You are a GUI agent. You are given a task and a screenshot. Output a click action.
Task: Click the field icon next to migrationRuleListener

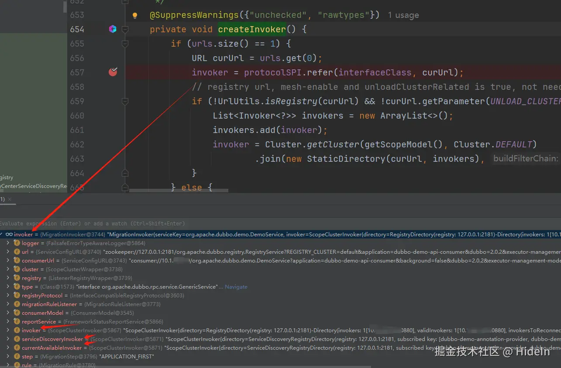point(17,304)
